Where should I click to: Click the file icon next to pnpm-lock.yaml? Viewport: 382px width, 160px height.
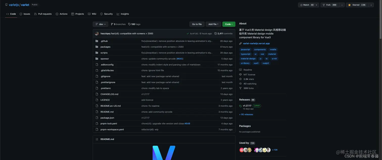pos(97,124)
